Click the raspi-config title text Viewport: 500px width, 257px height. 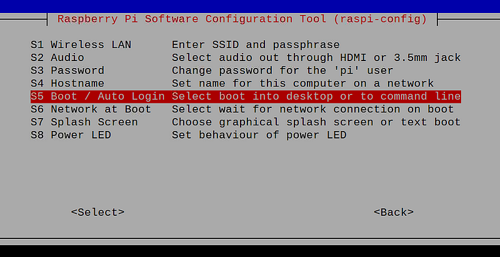pyautogui.click(x=242, y=19)
